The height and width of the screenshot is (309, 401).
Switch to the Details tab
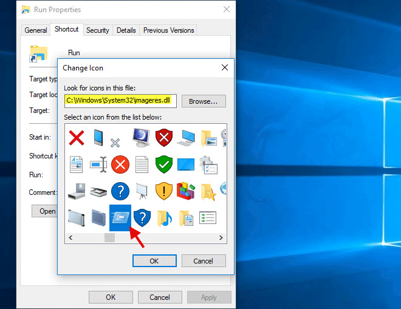126,30
